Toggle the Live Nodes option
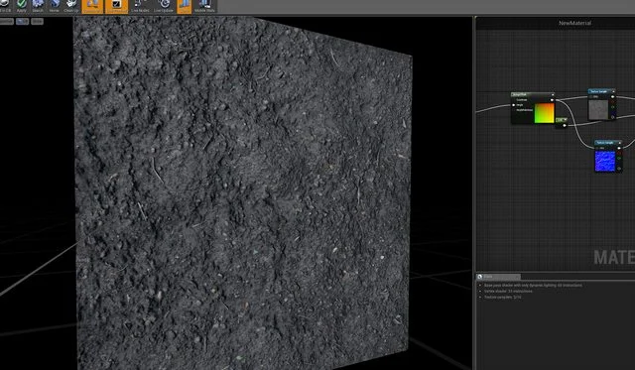 (x=140, y=6)
